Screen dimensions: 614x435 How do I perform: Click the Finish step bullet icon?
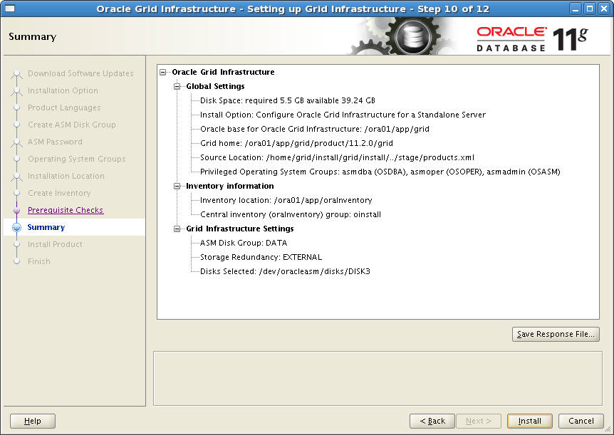coord(16,261)
